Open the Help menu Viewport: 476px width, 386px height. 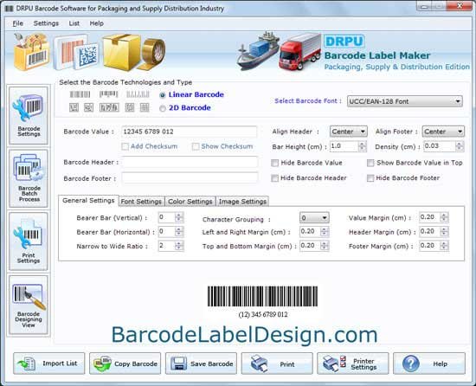pos(97,23)
